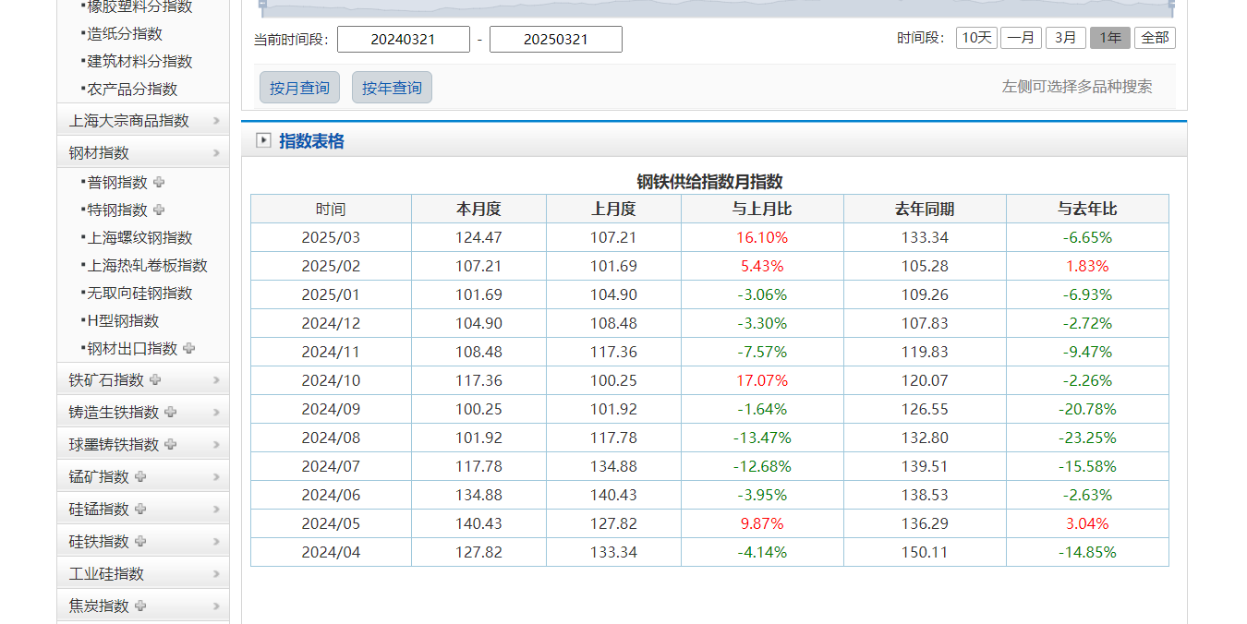Click the plus icon beside 焦炭指数
The image size is (1247, 624).
(x=140, y=606)
